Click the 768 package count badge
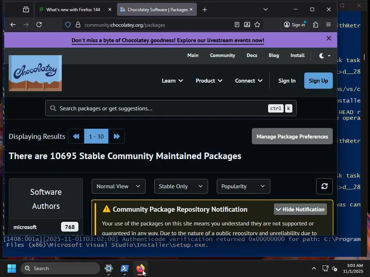The image size is (370, 277). click(x=70, y=227)
